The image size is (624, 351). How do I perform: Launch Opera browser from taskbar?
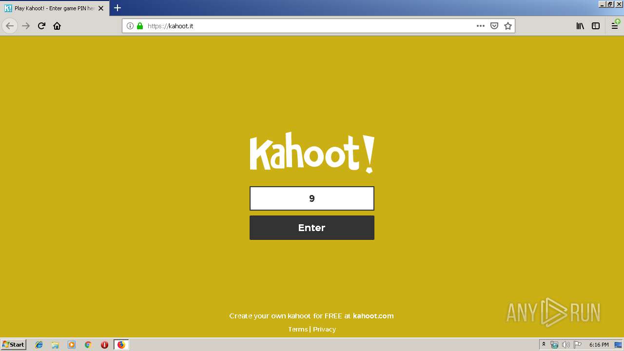(x=104, y=345)
